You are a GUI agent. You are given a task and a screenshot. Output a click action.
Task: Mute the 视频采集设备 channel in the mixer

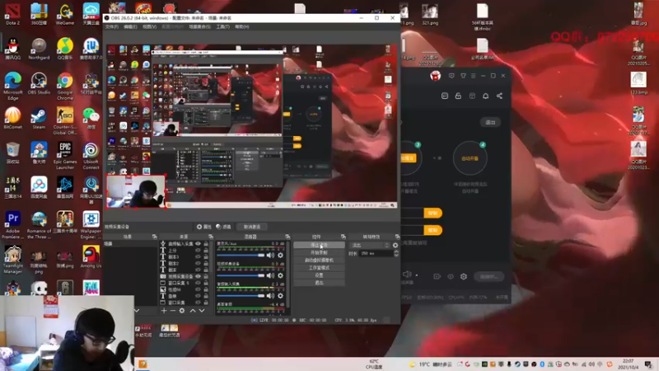click(x=270, y=275)
